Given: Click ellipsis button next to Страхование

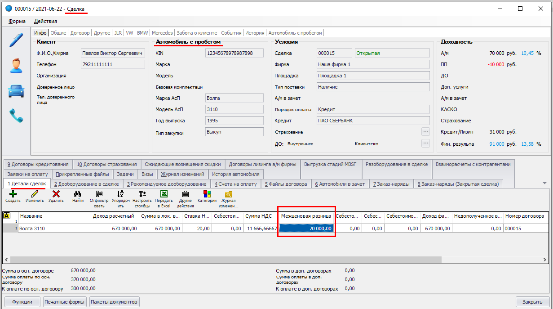Looking at the screenshot, I should [x=425, y=132].
